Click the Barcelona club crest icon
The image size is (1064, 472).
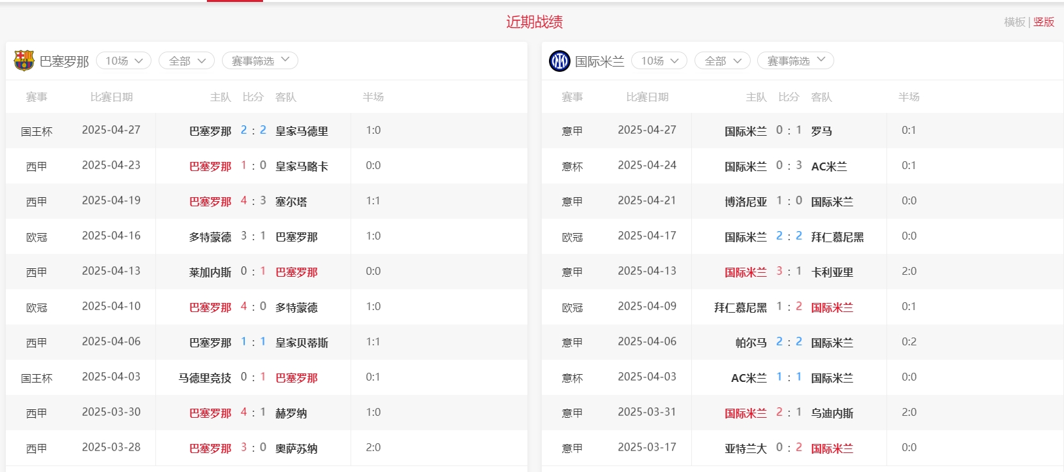[x=24, y=61]
